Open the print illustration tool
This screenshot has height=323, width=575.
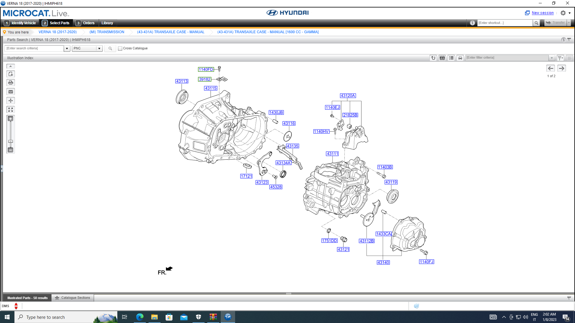10,83
